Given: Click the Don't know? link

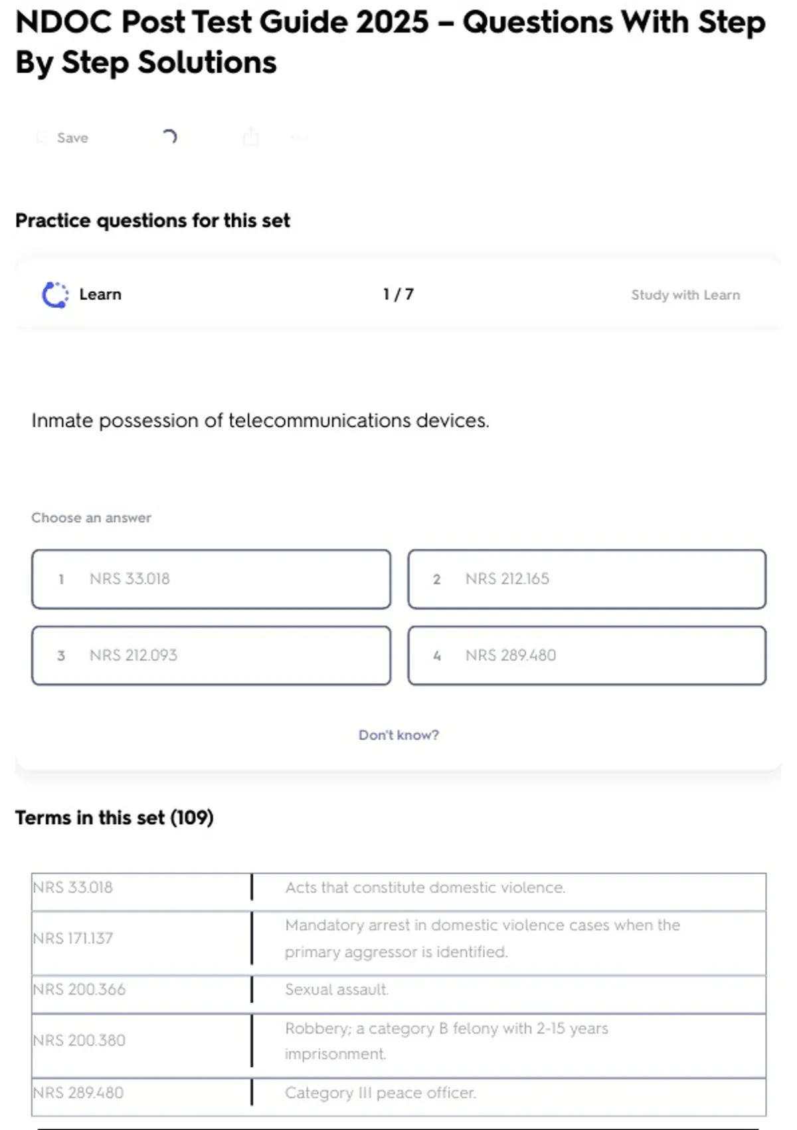Looking at the screenshot, I should (398, 735).
